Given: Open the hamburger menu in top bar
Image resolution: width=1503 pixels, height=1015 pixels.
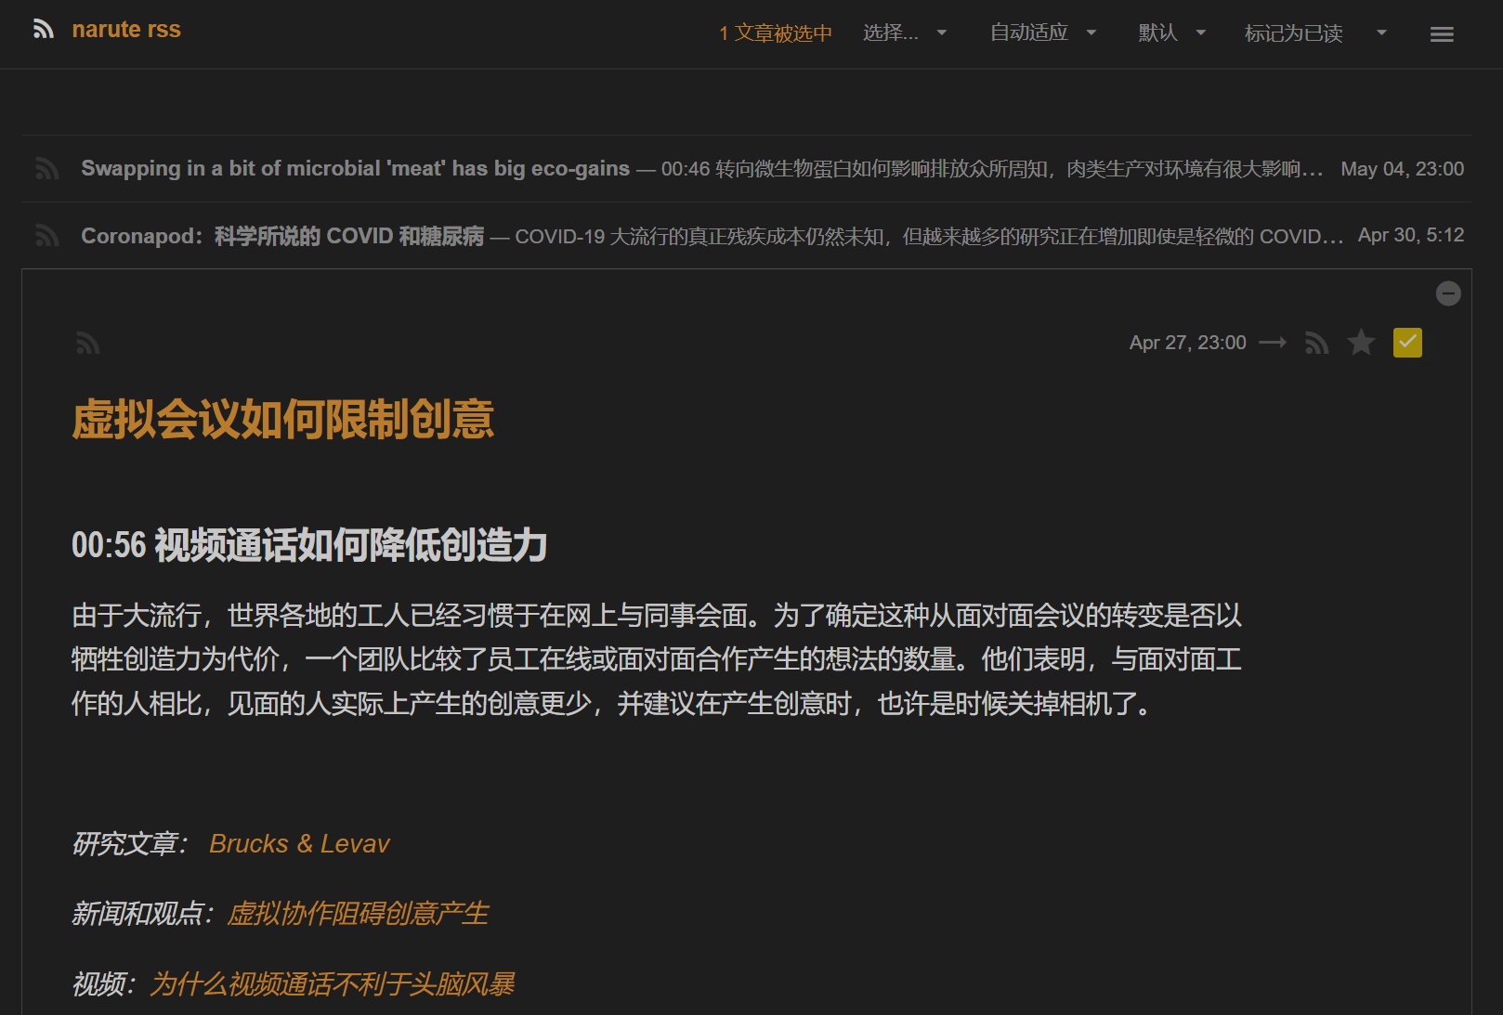Looking at the screenshot, I should point(1442,34).
